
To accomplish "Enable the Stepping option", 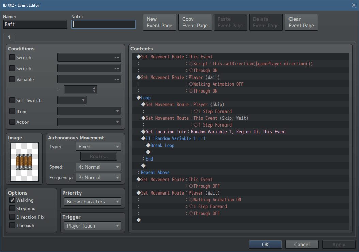I will [x=12, y=208].
